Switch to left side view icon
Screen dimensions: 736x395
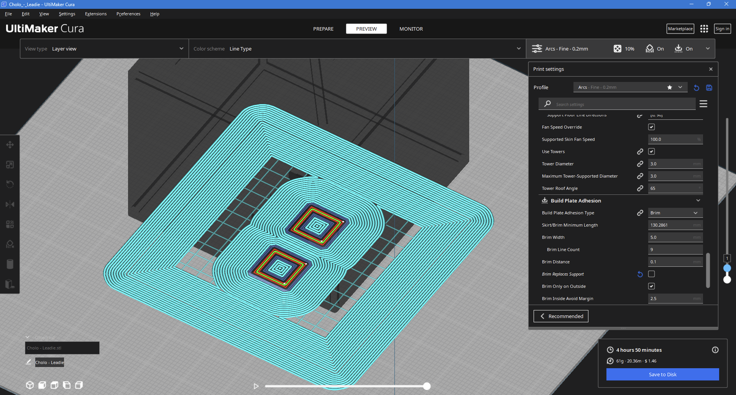(67, 385)
